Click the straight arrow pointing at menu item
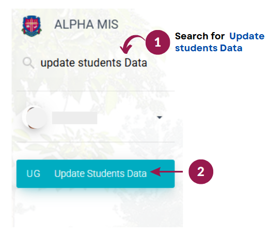This screenshot has width=268, height=234. click(166, 172)
